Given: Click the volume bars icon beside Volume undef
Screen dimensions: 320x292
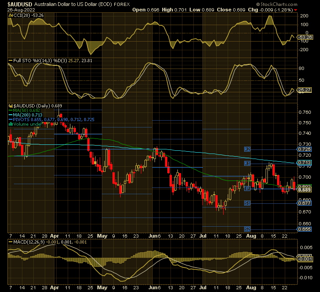Looking at the screenshot, I should tap(11, 124).
